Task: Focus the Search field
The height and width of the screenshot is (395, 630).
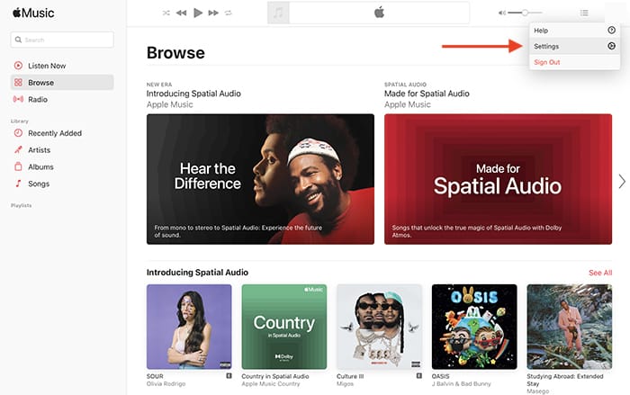Action: tap(62, 40)
